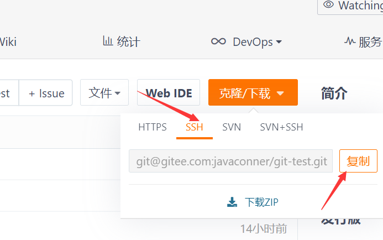
Task: Click the download icon beside 下载ZIP
Action: (232, 202)
